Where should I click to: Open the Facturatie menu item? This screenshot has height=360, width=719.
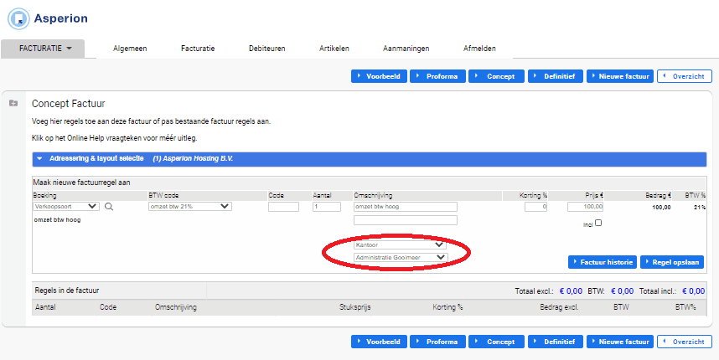198,48
